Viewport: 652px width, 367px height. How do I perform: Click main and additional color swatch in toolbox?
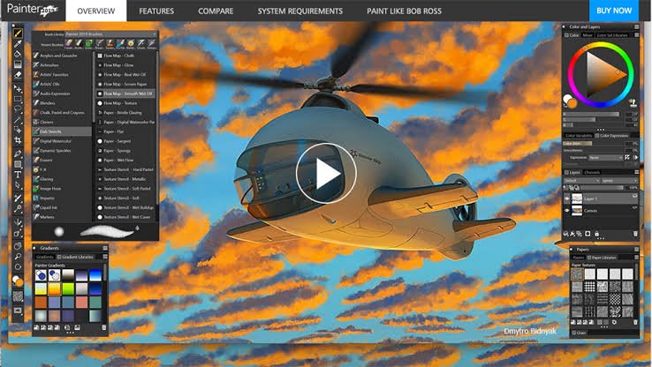coord(18,281)
